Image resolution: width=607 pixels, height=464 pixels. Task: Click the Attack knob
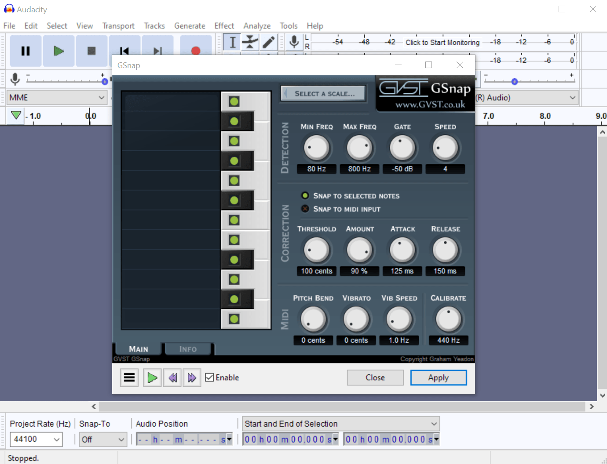click(402, 250)
